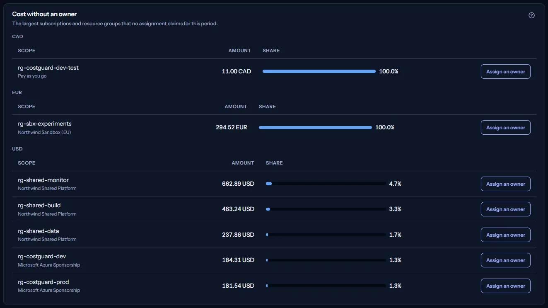Click the 294.52 EUR amount
Image resolution: width=548 pixels, height=308 pixels.
coord(232,127)
